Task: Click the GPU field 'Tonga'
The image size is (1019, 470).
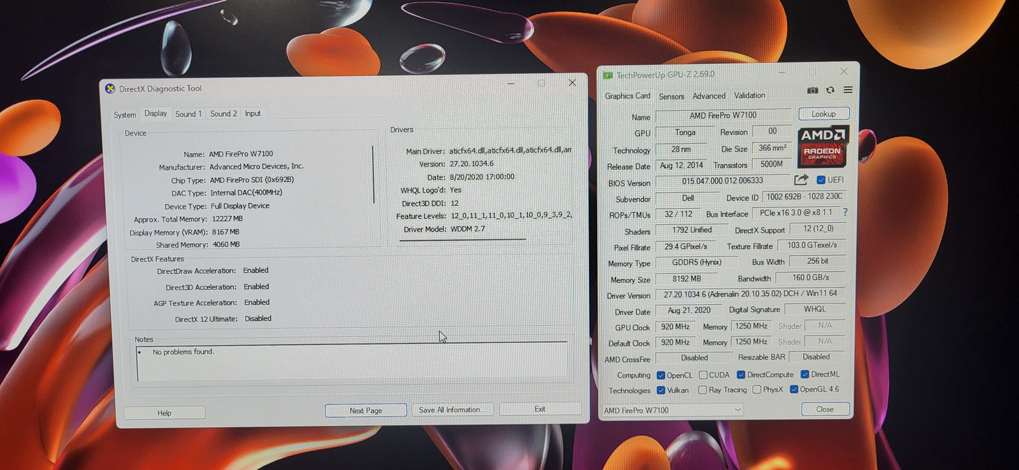Action: click(x=685, y=132)
